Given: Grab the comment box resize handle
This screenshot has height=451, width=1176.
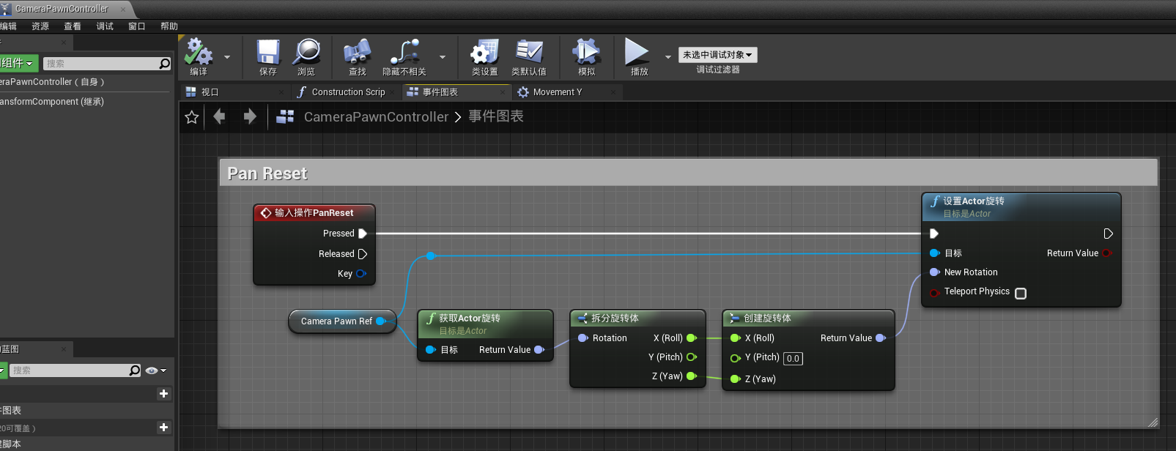Looking at the screenshot, I should 1153,422.
